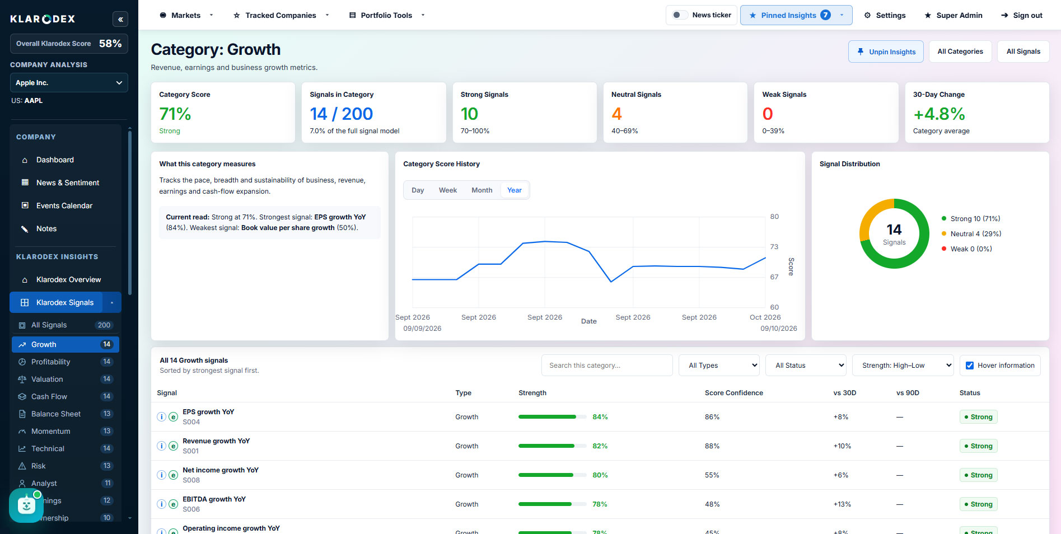Click the 'e' icon for Revenue growth YoY

[173, 446]
